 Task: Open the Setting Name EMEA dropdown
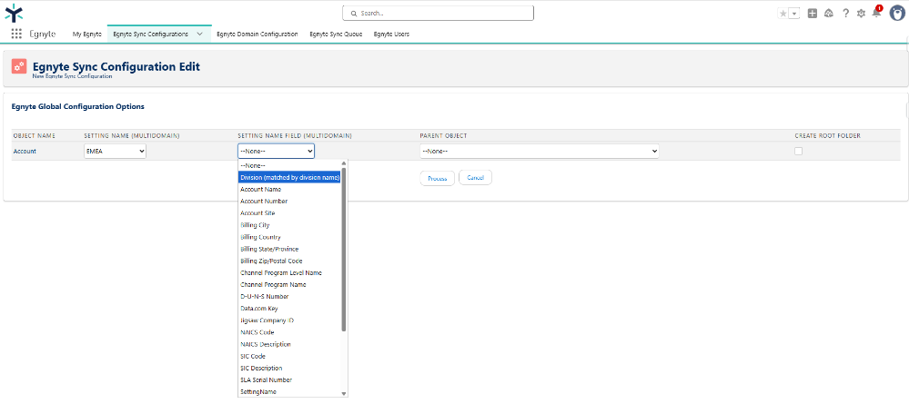[115, 151]
